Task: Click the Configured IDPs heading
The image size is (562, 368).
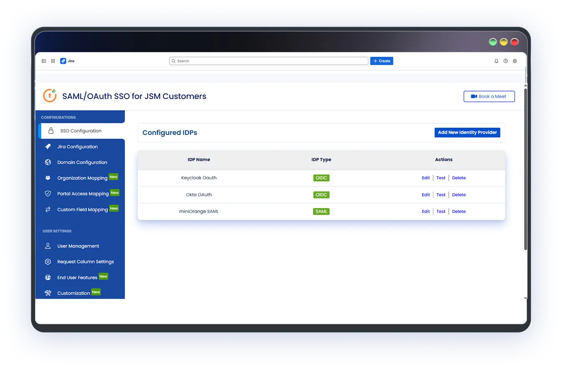Action: [x=170, y=133]
